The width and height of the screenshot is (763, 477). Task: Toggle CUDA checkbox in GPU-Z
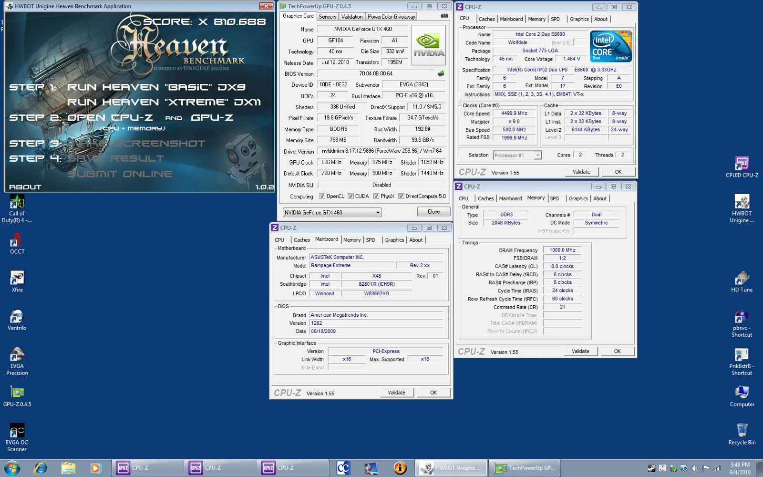coord(351,196)
